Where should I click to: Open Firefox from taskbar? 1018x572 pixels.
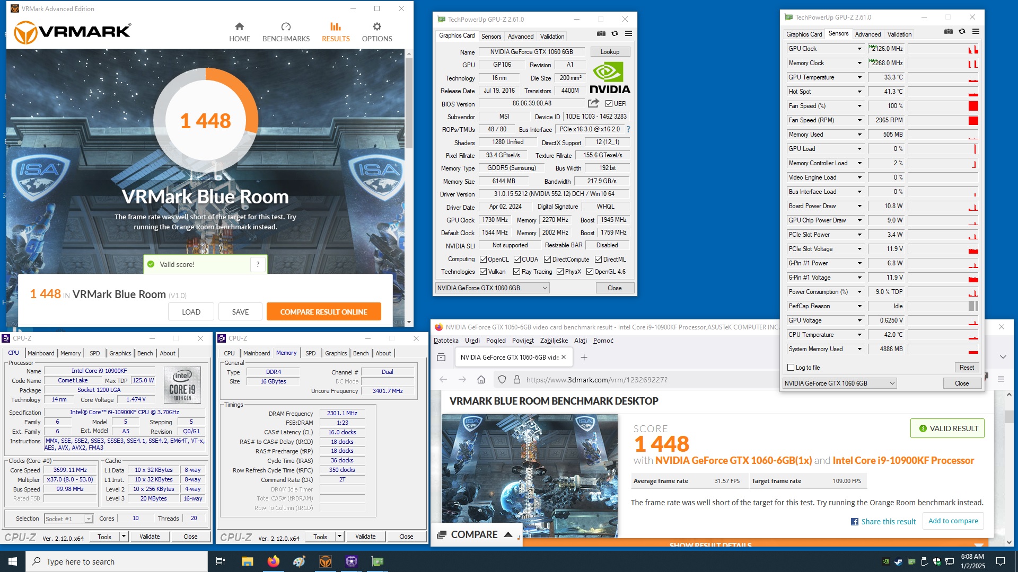tap(273, 561)
